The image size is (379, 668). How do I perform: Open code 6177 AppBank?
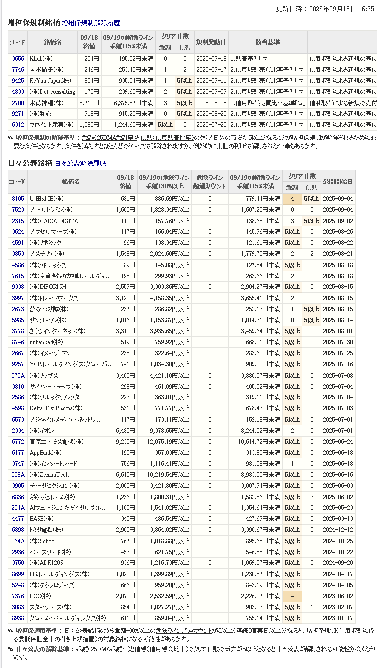[18, 453]
